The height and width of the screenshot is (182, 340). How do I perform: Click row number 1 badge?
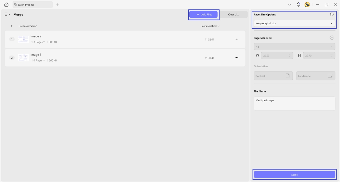[x=12, y=39]
